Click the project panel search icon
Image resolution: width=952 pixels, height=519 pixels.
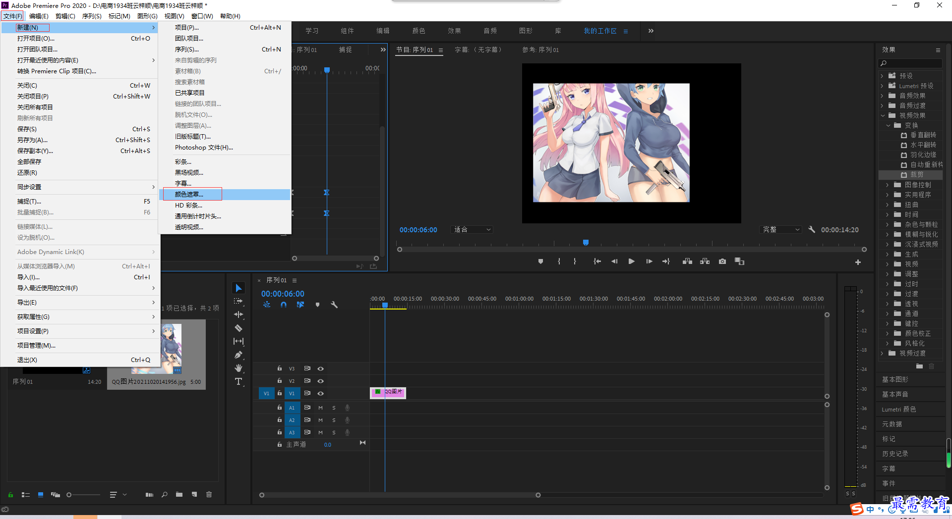[164, 494]
